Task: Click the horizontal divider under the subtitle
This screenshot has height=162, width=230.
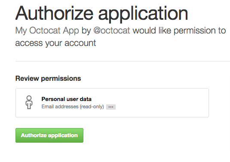Action: click(123, 61)
